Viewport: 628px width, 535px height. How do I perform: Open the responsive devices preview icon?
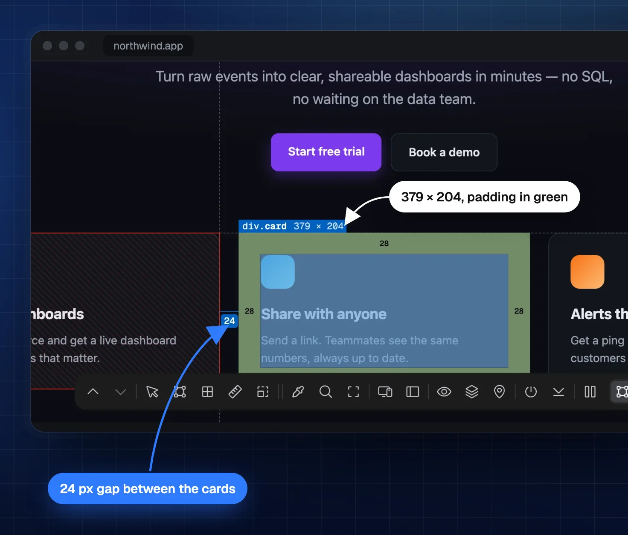tap(385, 392)
